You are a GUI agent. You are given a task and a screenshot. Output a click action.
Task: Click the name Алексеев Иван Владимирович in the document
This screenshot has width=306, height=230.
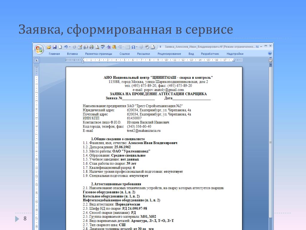click(x=153, y=143)
